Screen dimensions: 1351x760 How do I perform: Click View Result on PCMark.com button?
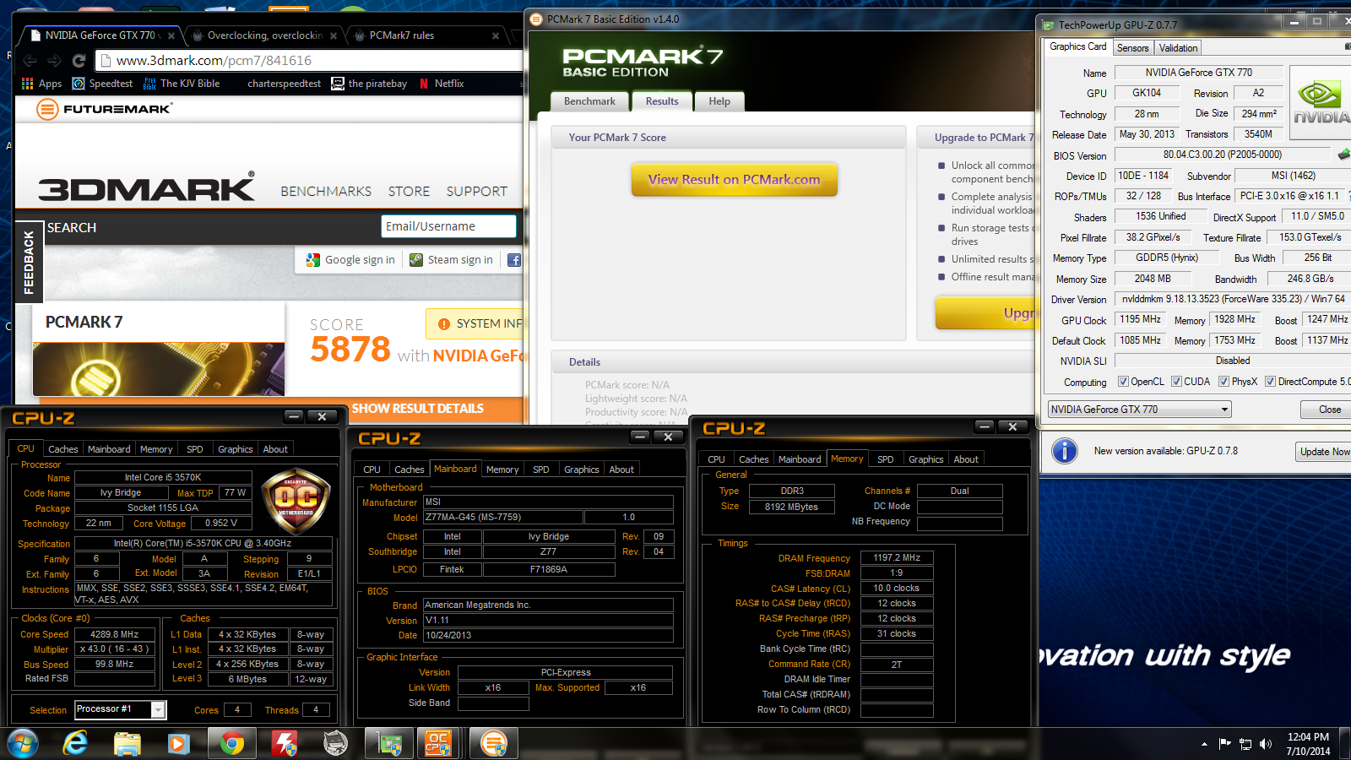tap(735, 180)
